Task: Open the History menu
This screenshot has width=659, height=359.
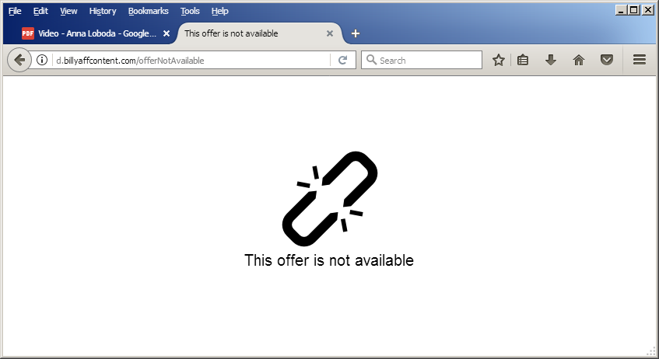Action: click(x=103, y=11)
